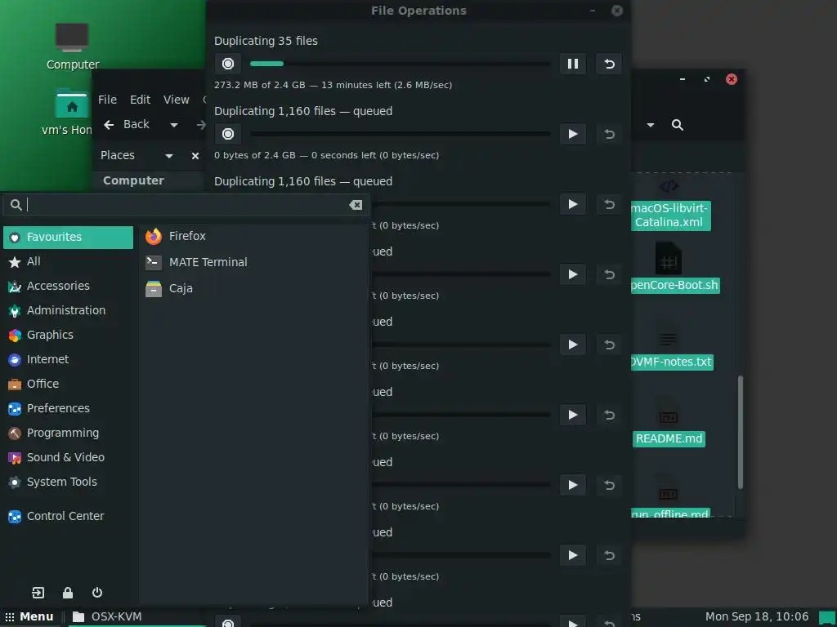
Task: Open the Administration category
Action: [69, 311]
